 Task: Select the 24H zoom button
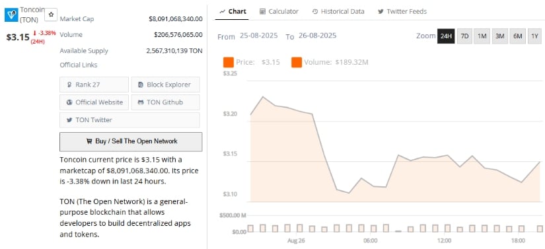(446, 36)
